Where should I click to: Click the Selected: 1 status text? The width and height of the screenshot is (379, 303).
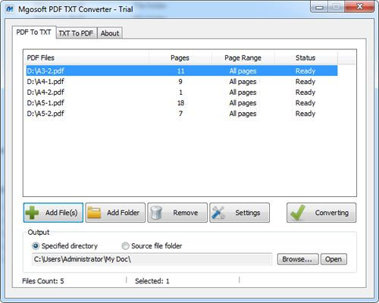tap(152, 281)
